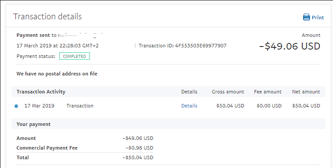Click the Gross amount column header
The width and height of the screenshot is (333, 168).
tap(228, 92)
